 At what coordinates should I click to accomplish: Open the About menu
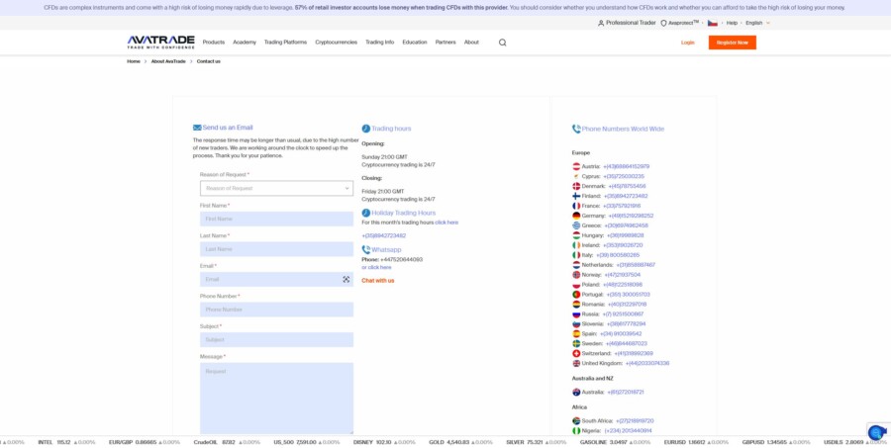click(471, 43)
